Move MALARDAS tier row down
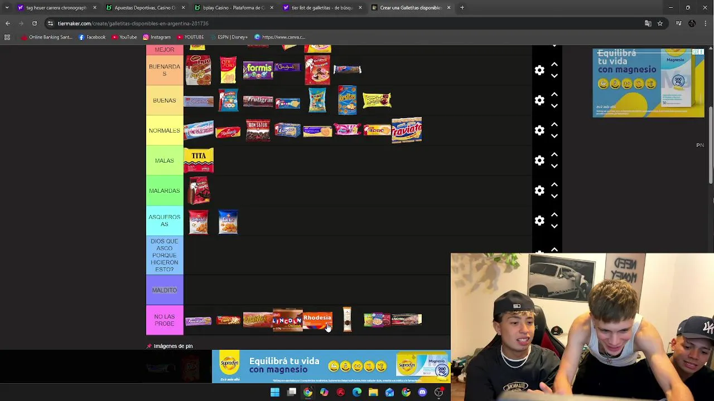 coord(554,196)
